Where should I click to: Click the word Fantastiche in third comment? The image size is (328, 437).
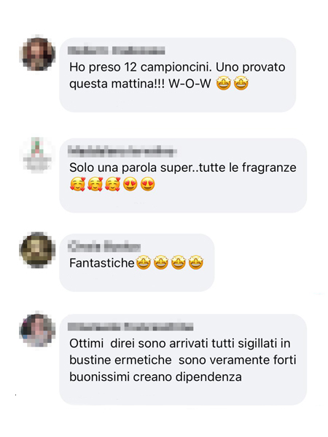pyautogui.click(x=102, y=263)
